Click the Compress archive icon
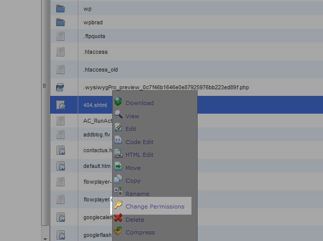The width and height of the screenshot is (323, 241). [x=118, y=232]
